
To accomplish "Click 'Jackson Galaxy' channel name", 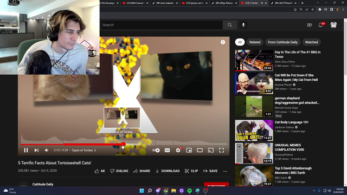I will pyautogui.click(x=284, y=127).
